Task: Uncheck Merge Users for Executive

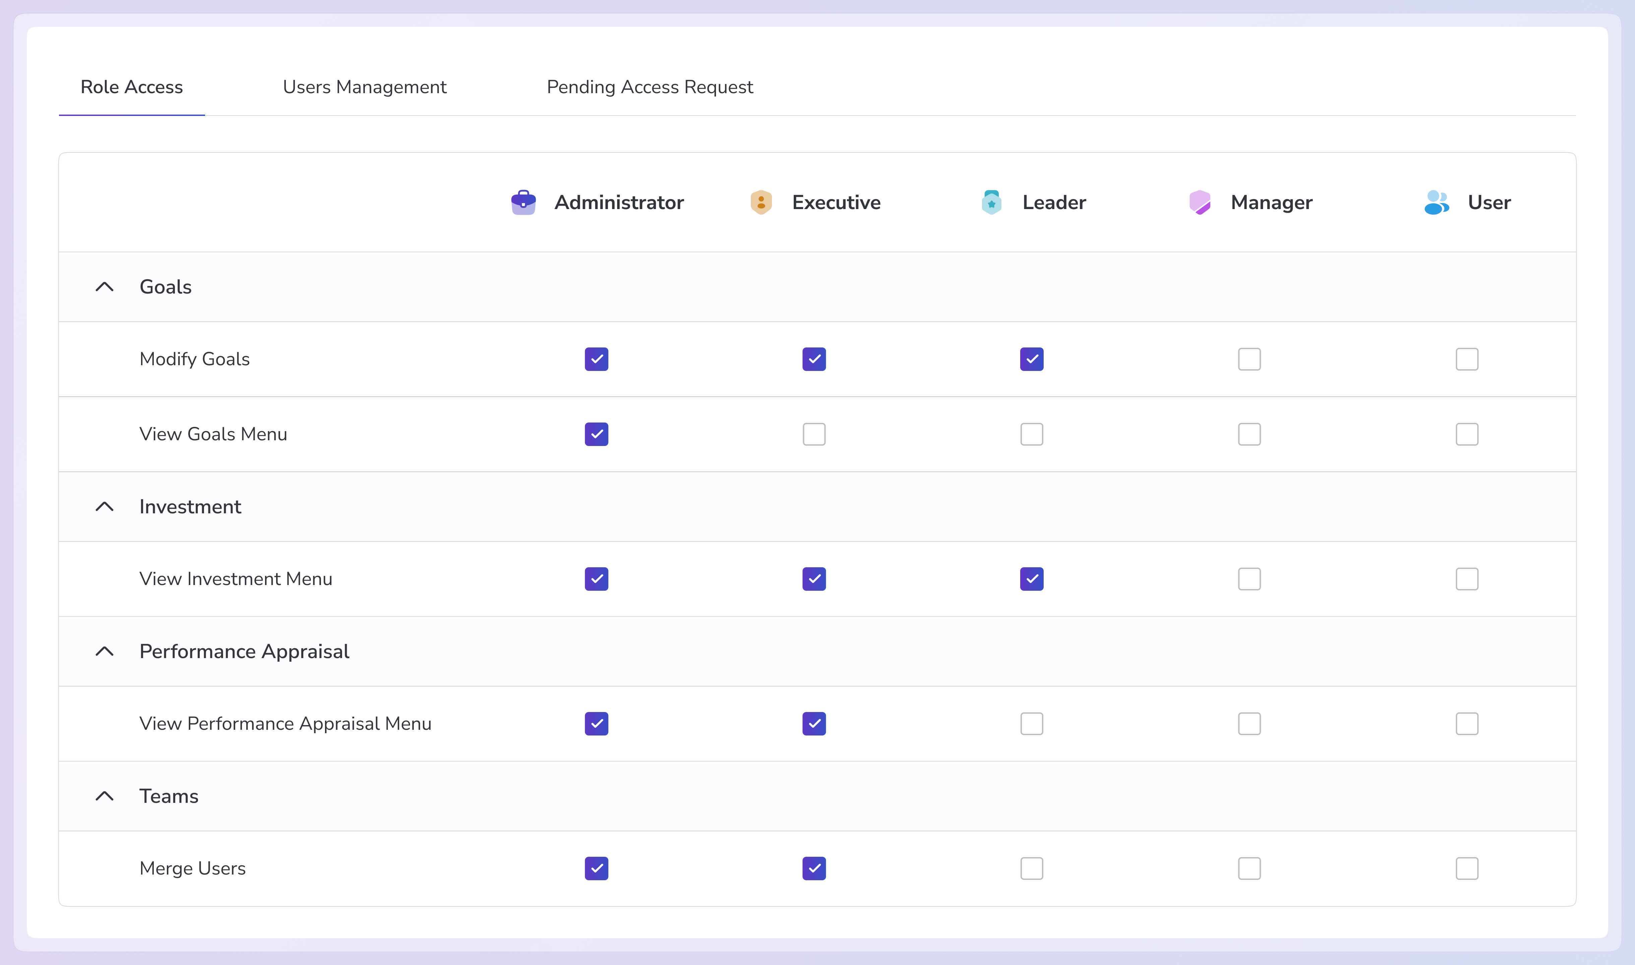Action: point(814,869)
